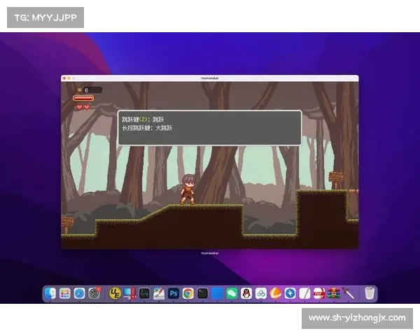Open the blue lightning bolt dock app
This screenshot has height=336, width=420.
coord(290,293)
